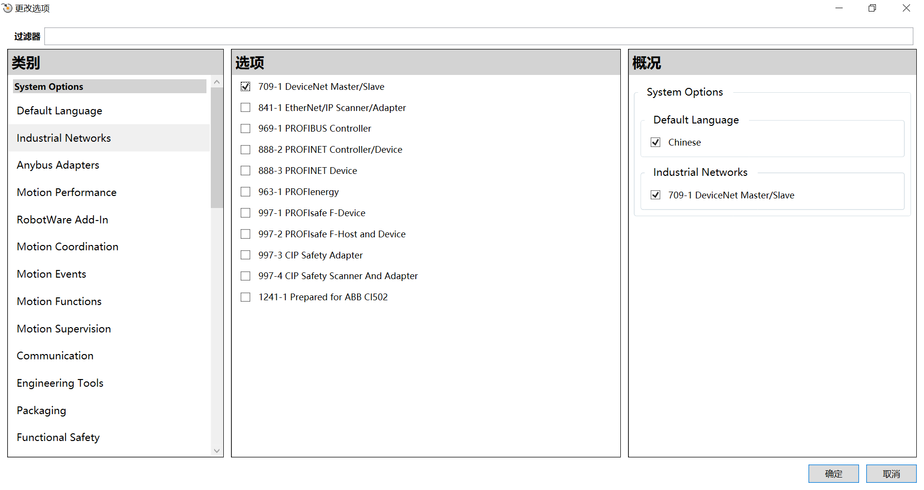924x490 pixels.
Task: Uncheck 709-1 DeviceNet Master/Slave option
Action: (x=245, y=86)
